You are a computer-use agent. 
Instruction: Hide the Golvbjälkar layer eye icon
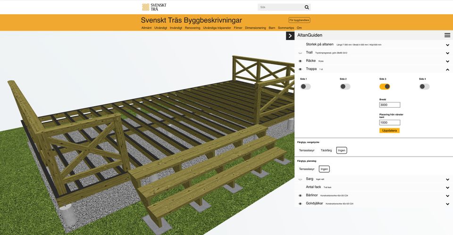(300, 204)
